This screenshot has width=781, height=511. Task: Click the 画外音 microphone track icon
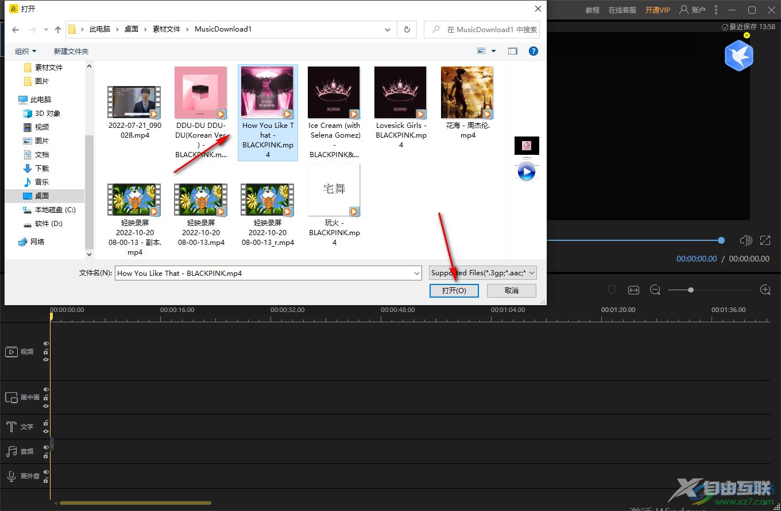click(x=11, y=476)
